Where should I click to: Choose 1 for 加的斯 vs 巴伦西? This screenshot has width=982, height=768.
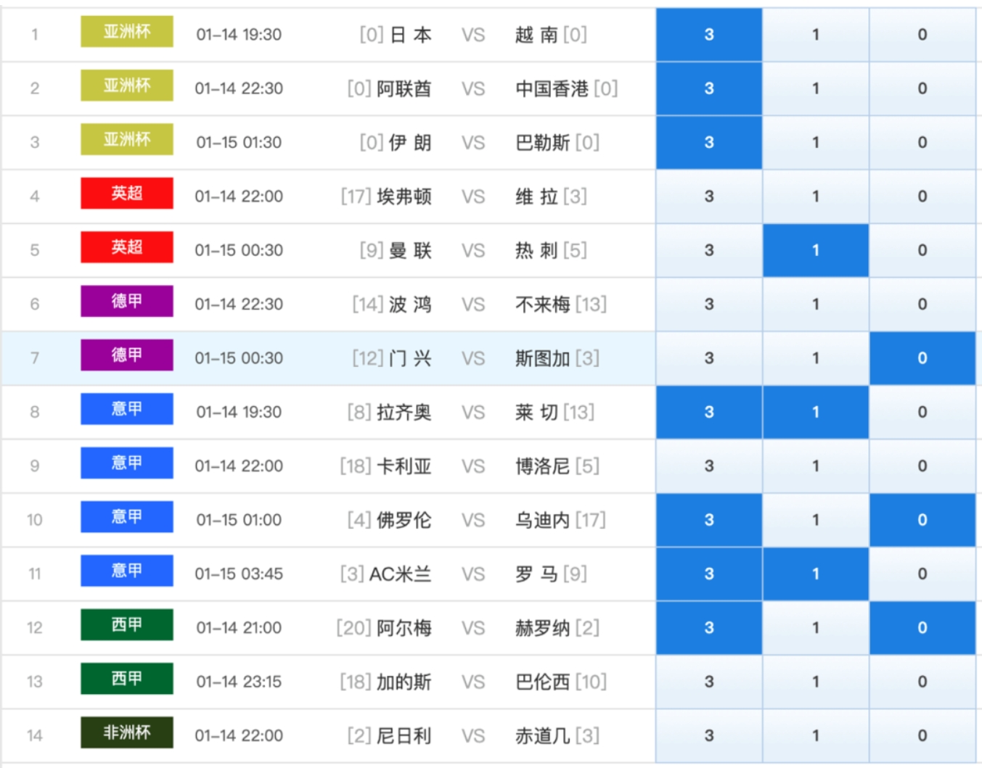816,682
